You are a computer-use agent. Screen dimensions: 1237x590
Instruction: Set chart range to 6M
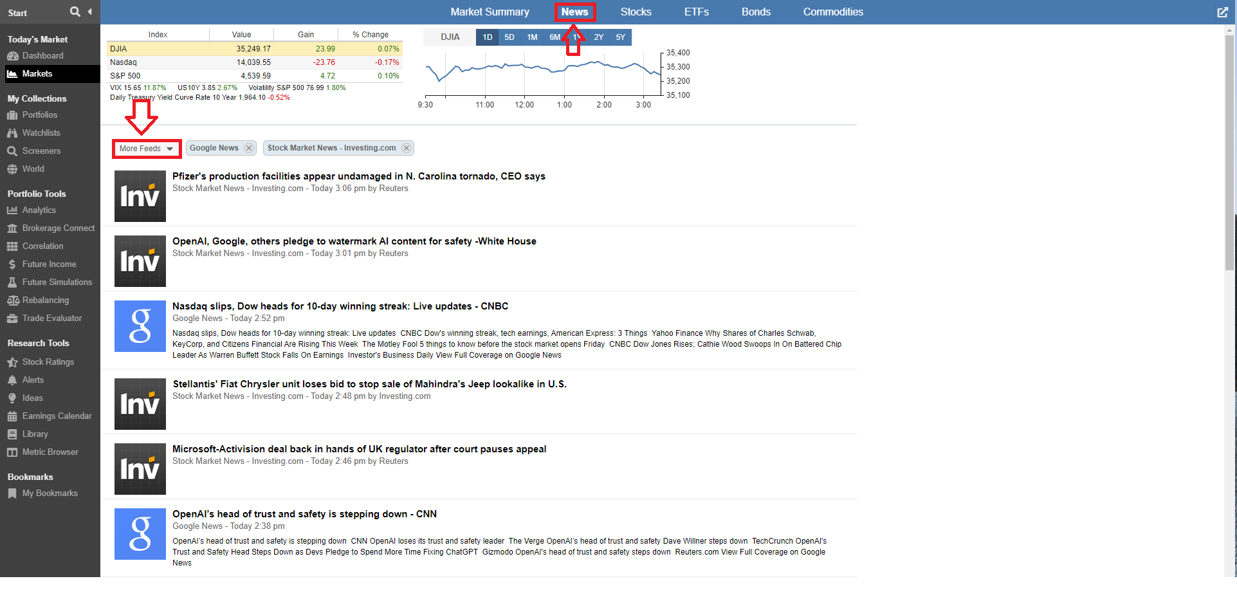pyautogui.click(x=554, y=37)
